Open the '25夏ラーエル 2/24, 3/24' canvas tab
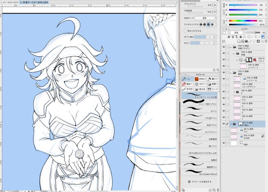 pyautogui.click(x=34, y=2)
